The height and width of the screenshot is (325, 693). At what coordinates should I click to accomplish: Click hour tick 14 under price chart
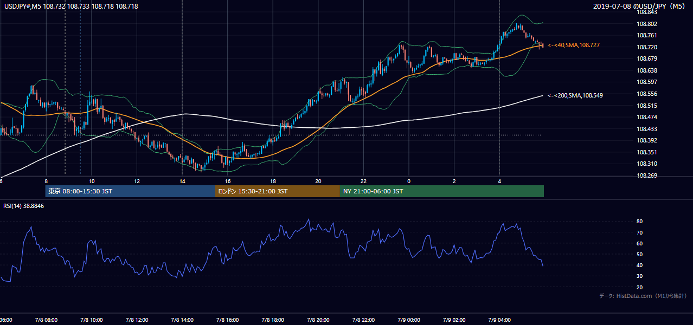182,181
